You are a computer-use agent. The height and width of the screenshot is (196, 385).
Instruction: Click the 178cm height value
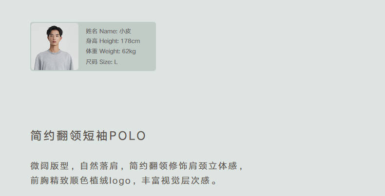click(x=130, y=41)
